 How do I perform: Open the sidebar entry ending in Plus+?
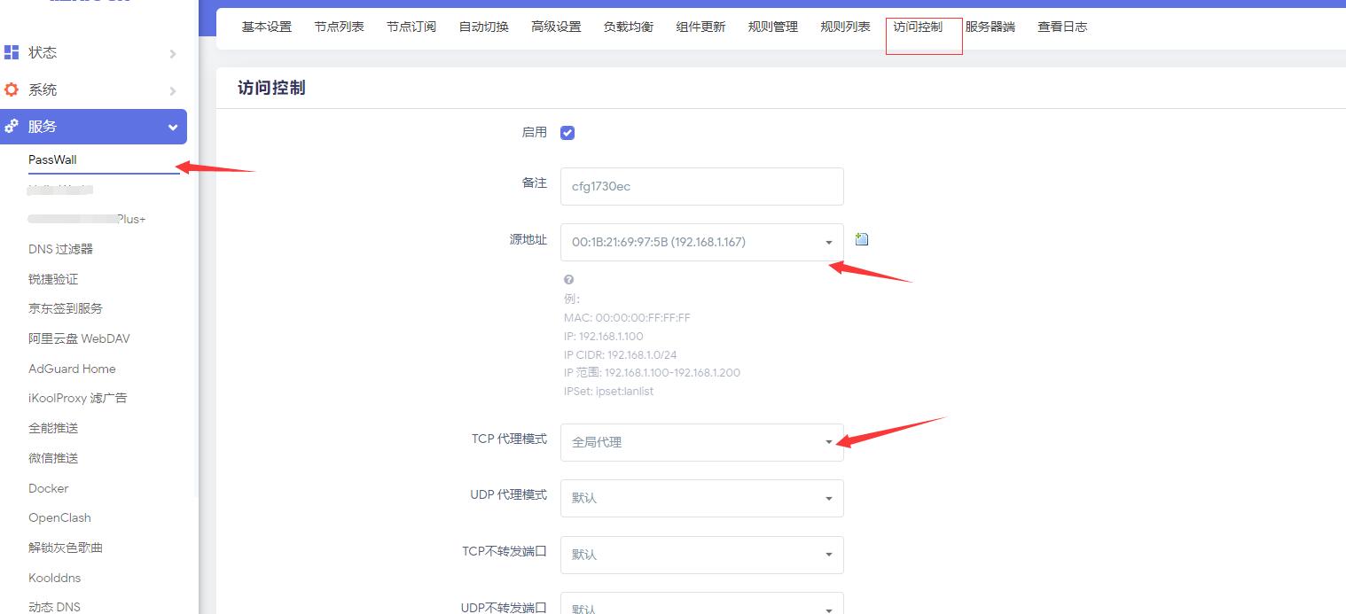pos(87,219)
